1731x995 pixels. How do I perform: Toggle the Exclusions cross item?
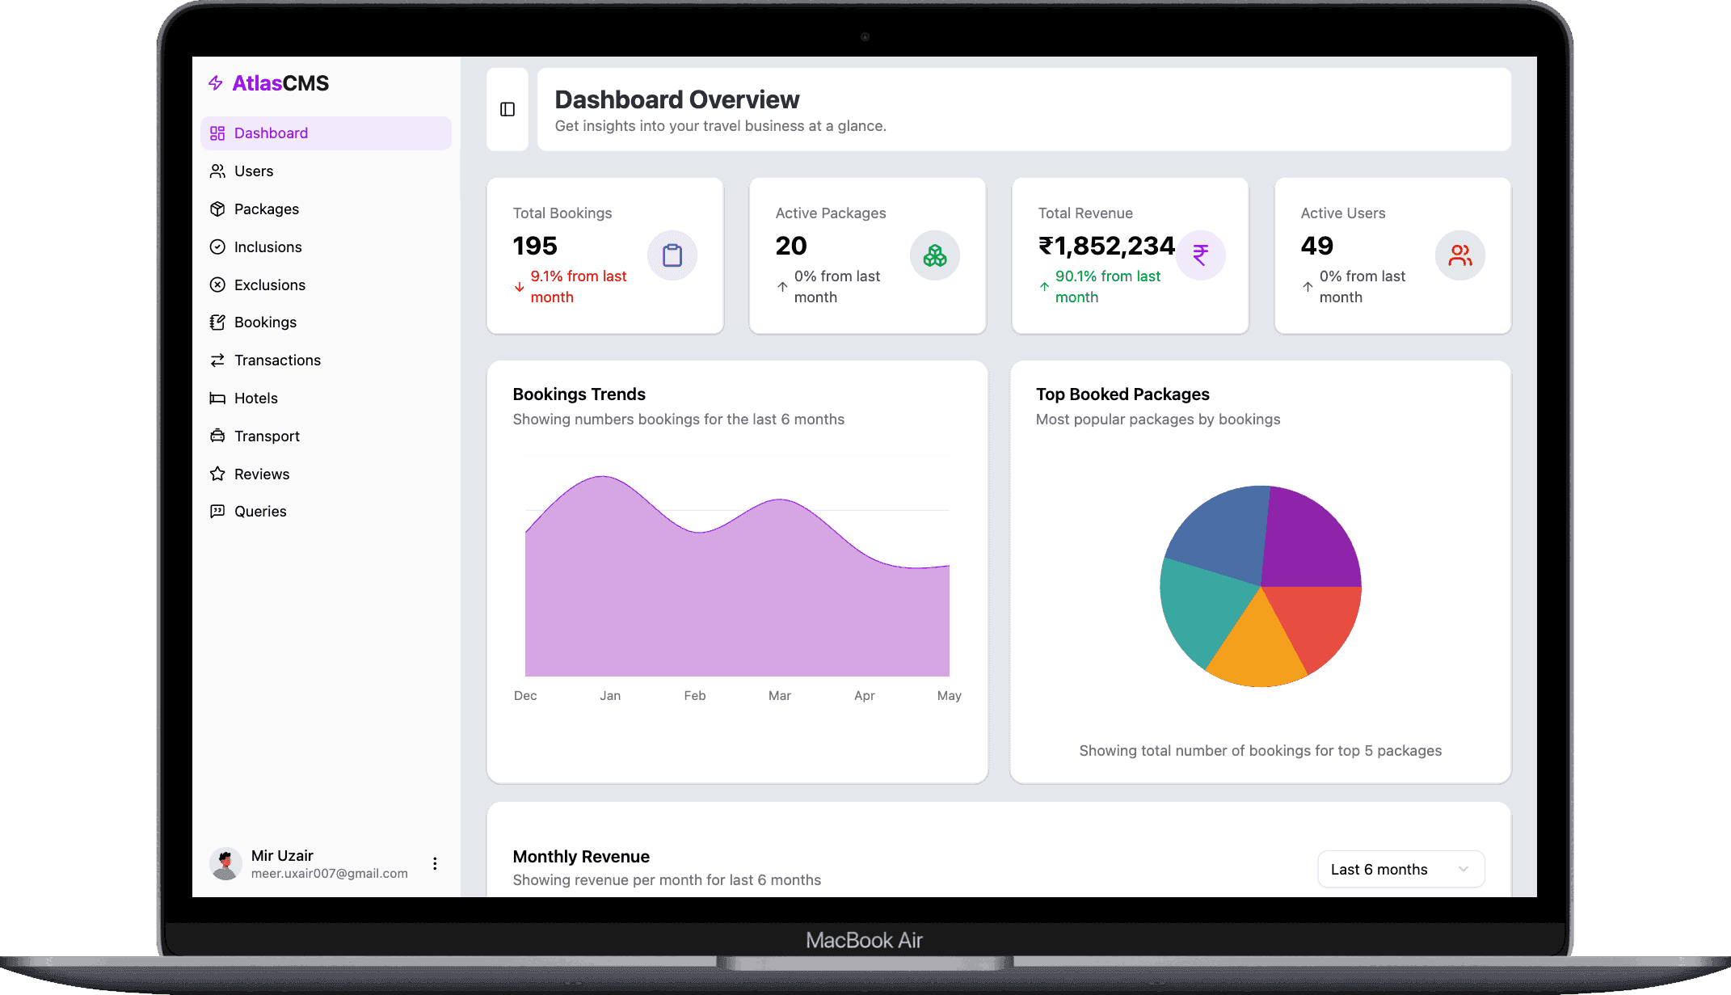217,285
